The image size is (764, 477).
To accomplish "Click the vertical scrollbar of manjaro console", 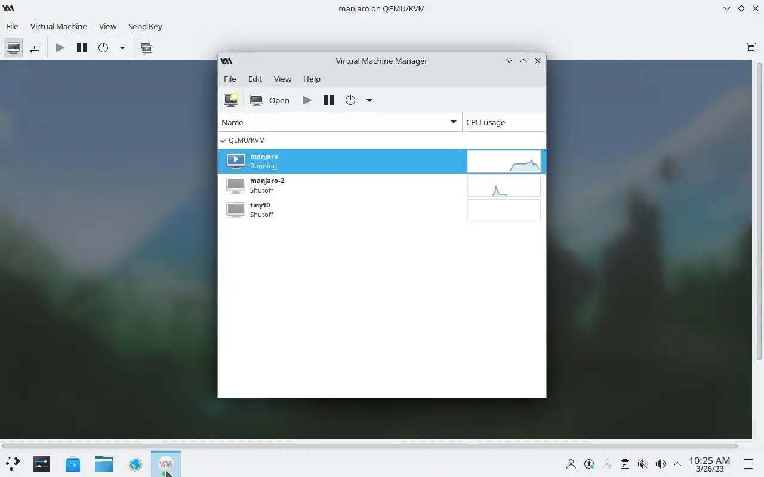I will click(x=759, y=210).
